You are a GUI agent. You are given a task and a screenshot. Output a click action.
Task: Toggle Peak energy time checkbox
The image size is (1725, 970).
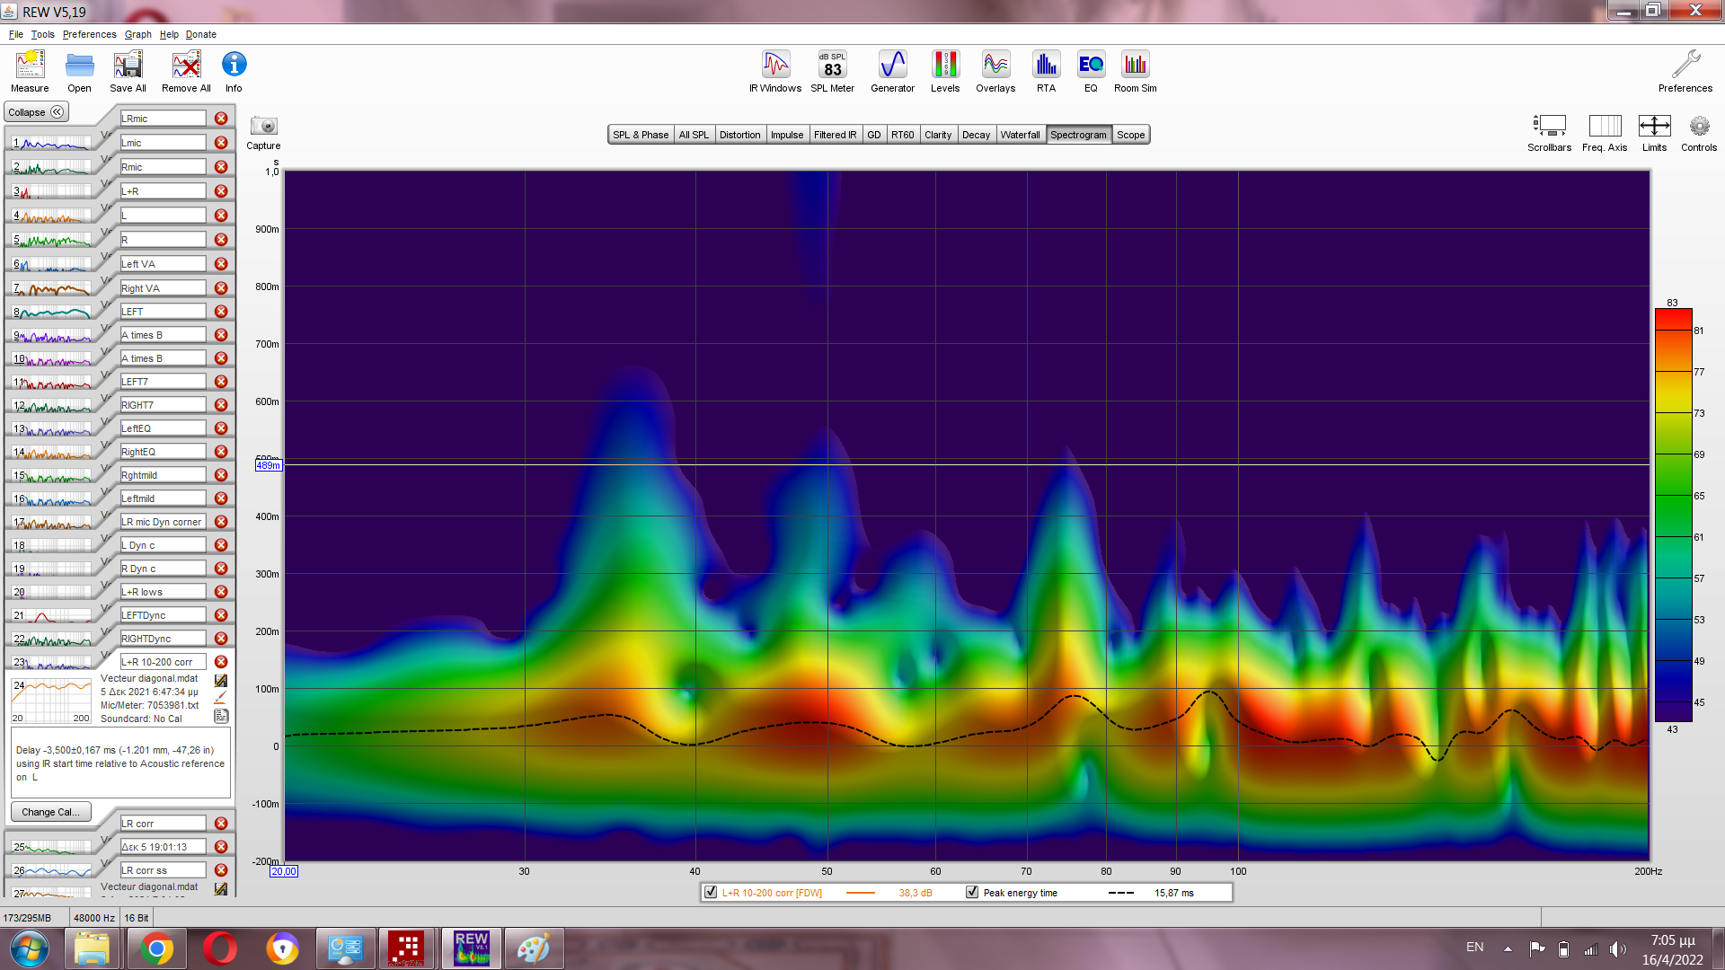click(972, 893)
